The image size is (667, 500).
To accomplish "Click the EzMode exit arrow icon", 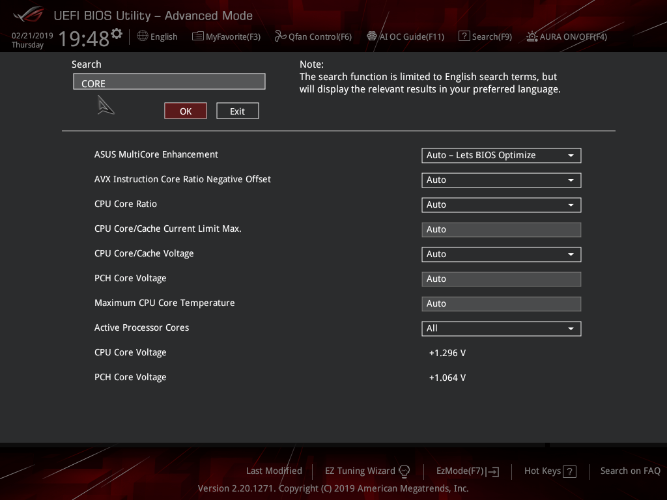I will tap(492, 471).
